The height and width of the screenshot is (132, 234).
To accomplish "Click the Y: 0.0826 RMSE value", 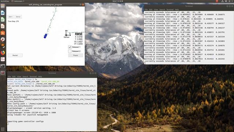I will 79,39.
